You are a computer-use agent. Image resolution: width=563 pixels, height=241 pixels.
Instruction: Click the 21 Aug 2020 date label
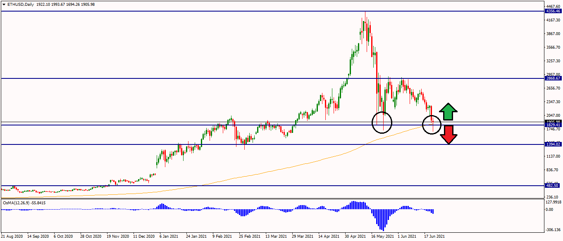[x=12, y=237]
